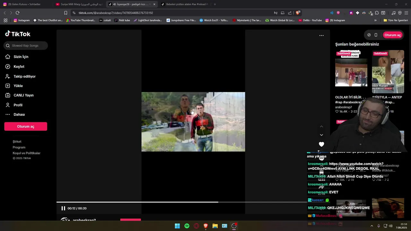
Task: Open the three-dot video options menu
Action: pos(321,36)
